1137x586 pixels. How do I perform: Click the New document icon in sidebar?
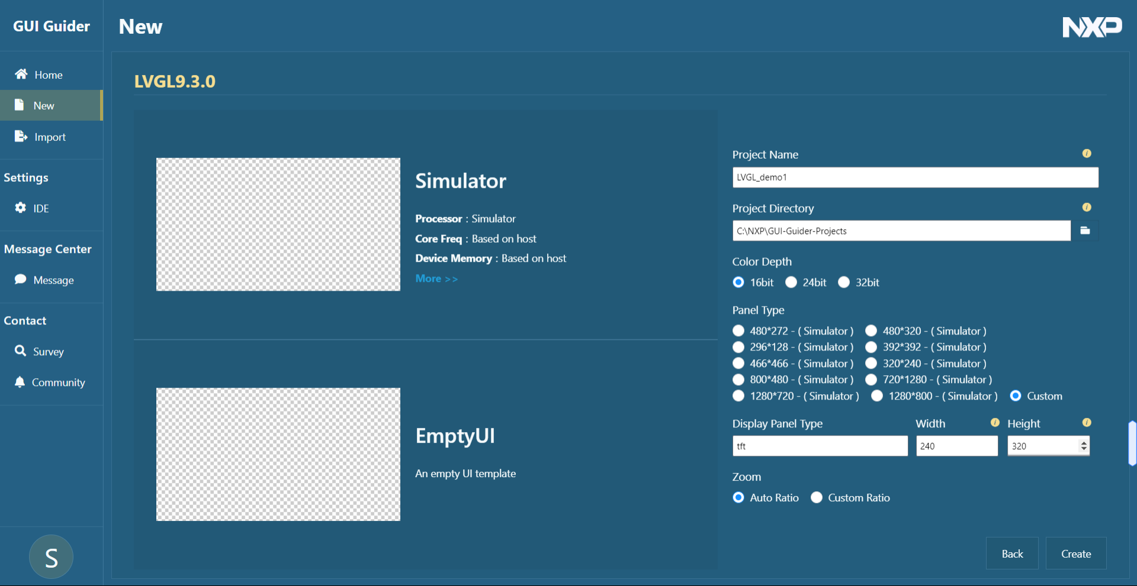[20, 105]
